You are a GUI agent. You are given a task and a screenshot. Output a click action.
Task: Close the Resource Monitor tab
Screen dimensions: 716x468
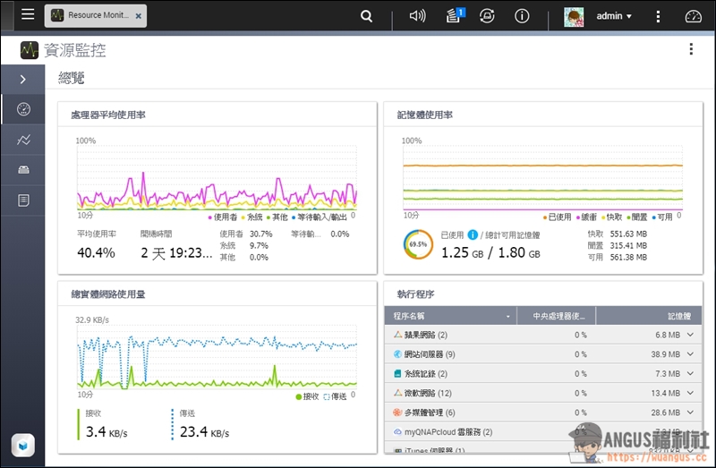click(139, 15)
